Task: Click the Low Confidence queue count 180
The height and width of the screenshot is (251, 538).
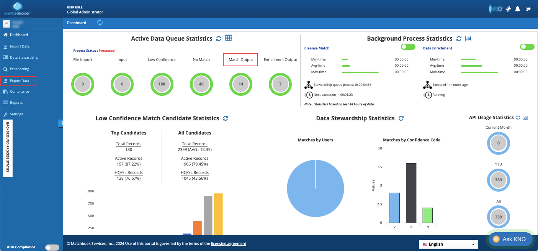Action: pyautogui.click(x=161, y=84)
